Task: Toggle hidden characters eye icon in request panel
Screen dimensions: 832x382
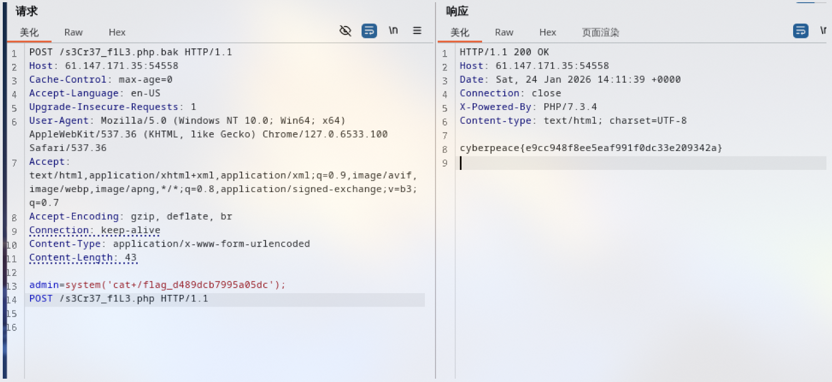Action: pyautogui.click(x=345, y=31)
